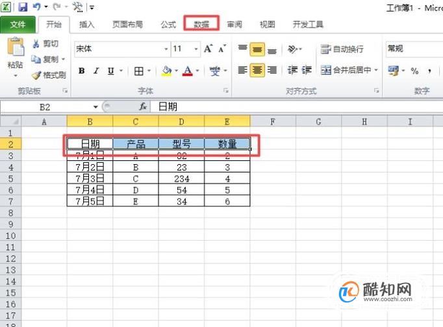The width and height of the screenshot is (443, 327).
Task: Click the Excel application icon in title bar
Action: [x=6, y=6]
